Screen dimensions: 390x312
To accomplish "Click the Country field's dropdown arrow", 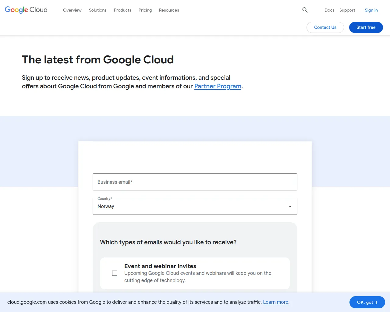I will coord(290,206).
